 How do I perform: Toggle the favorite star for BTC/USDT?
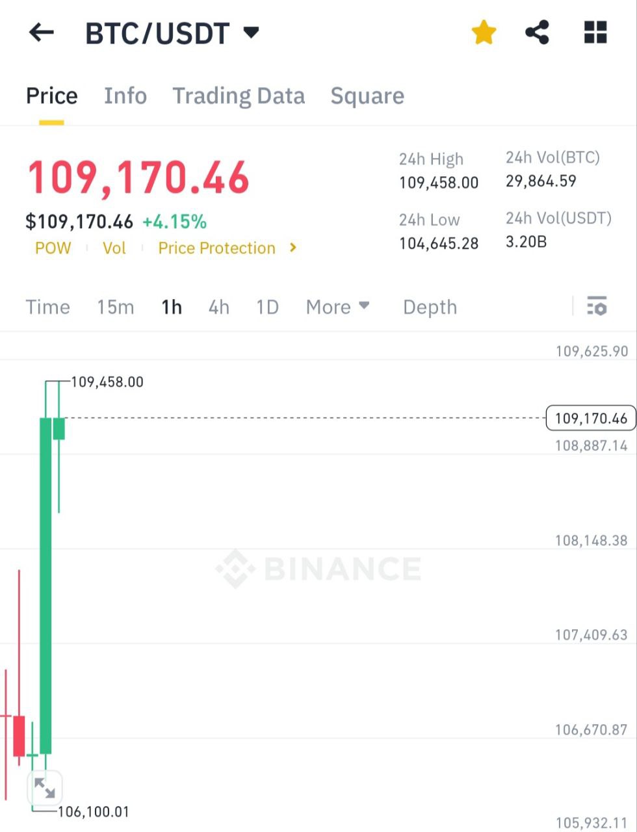(484, 32)
